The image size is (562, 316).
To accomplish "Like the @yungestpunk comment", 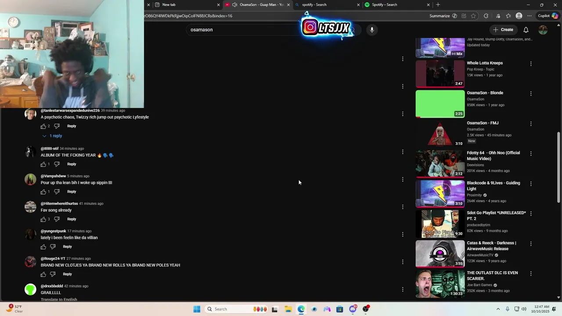I will (43, 247).
